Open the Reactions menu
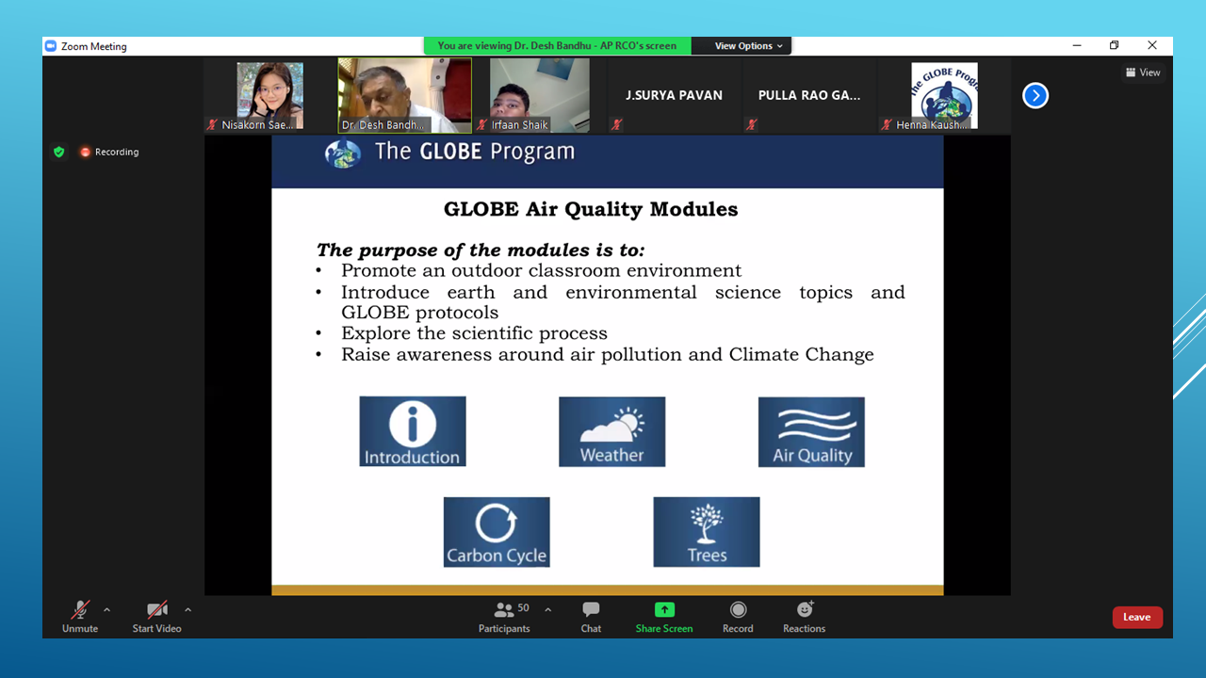The height and width of the screenshot is (678, 1206). tap(804, 610)
